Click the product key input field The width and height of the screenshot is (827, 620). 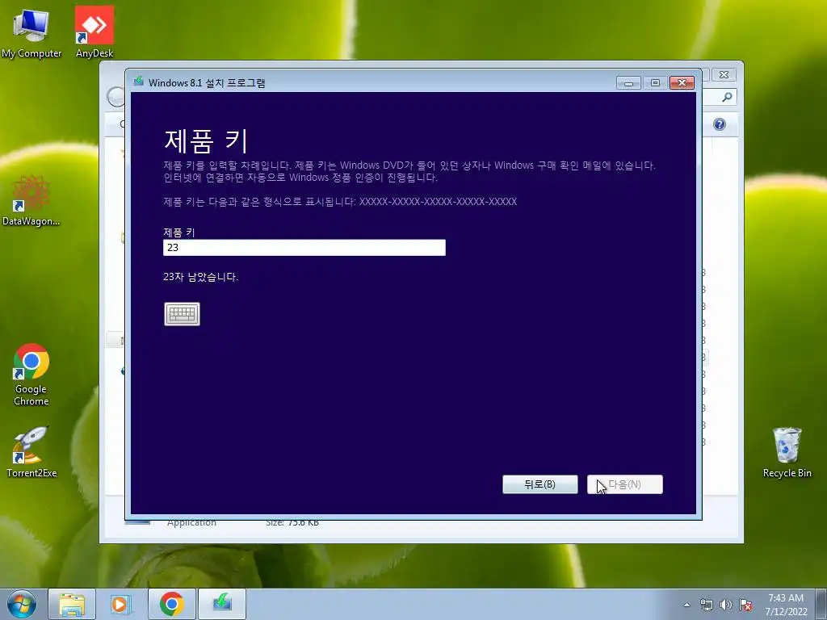tap(304, 247)
